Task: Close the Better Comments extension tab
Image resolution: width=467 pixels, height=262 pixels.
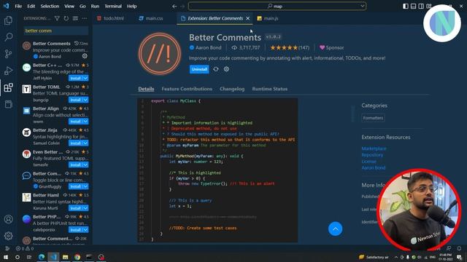Action: click(248, 18)
